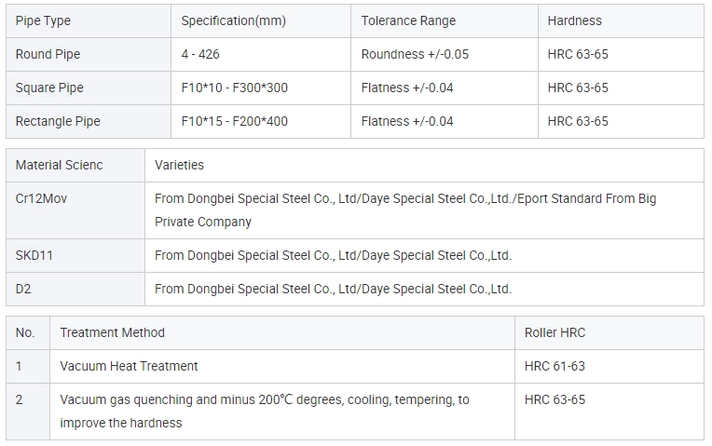
Task: Select the Vacuum Heat Treatment cell
Action: [x=282, y=366]
